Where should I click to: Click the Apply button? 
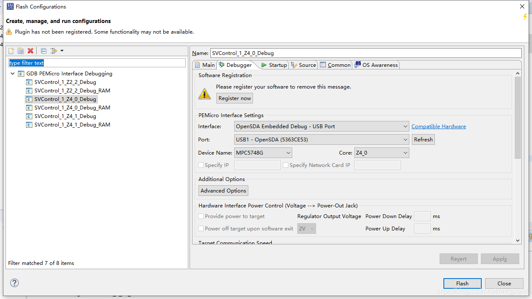click(x=500, y=259)
